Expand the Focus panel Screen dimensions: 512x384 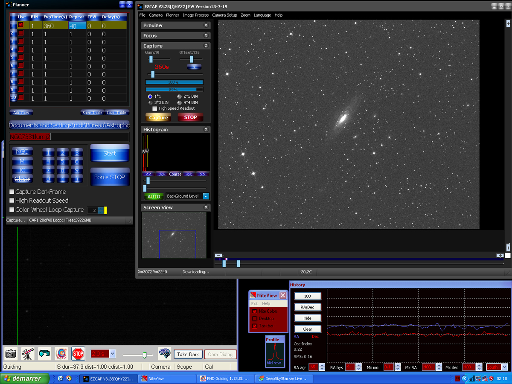[x=206, y=35]
